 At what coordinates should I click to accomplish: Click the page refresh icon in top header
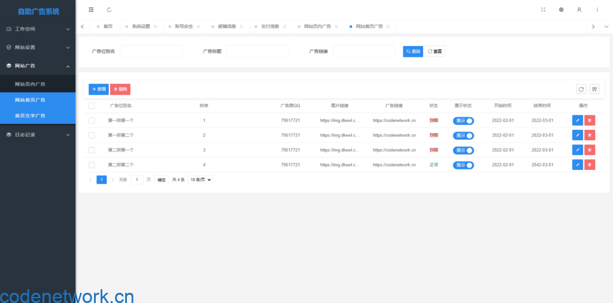click(x=109, y=10)
